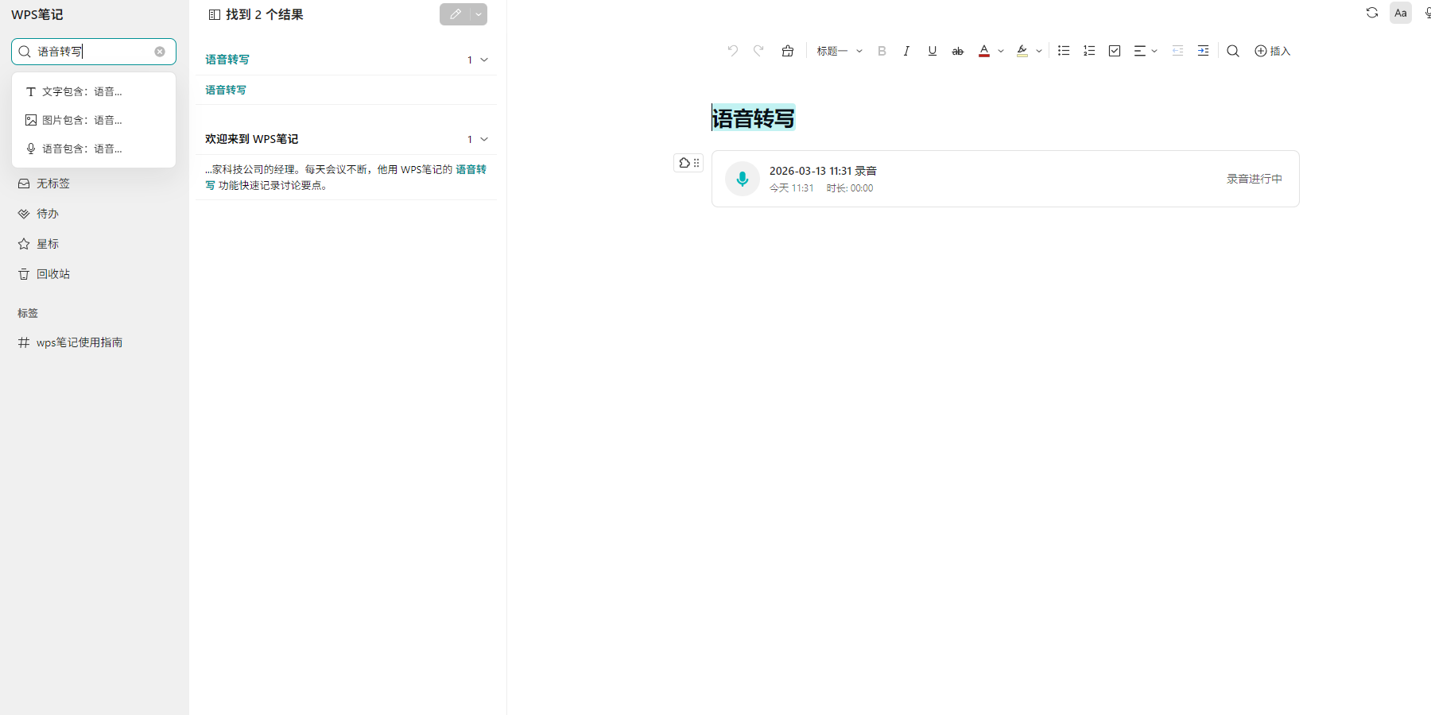1431x715 pixels.
Task: Clear formatting with the eraser icon
Action: click(x=788, y=51)
